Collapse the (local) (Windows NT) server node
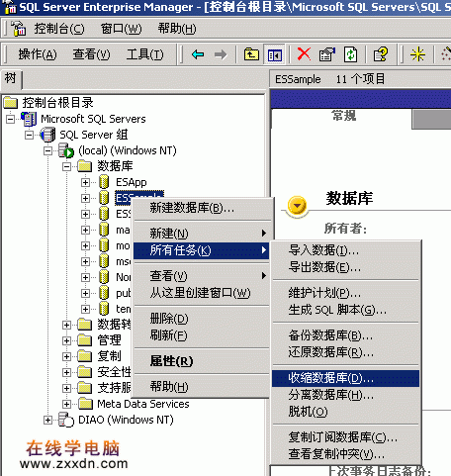Screen dimensions: 451x476 (x=47, y=150)
